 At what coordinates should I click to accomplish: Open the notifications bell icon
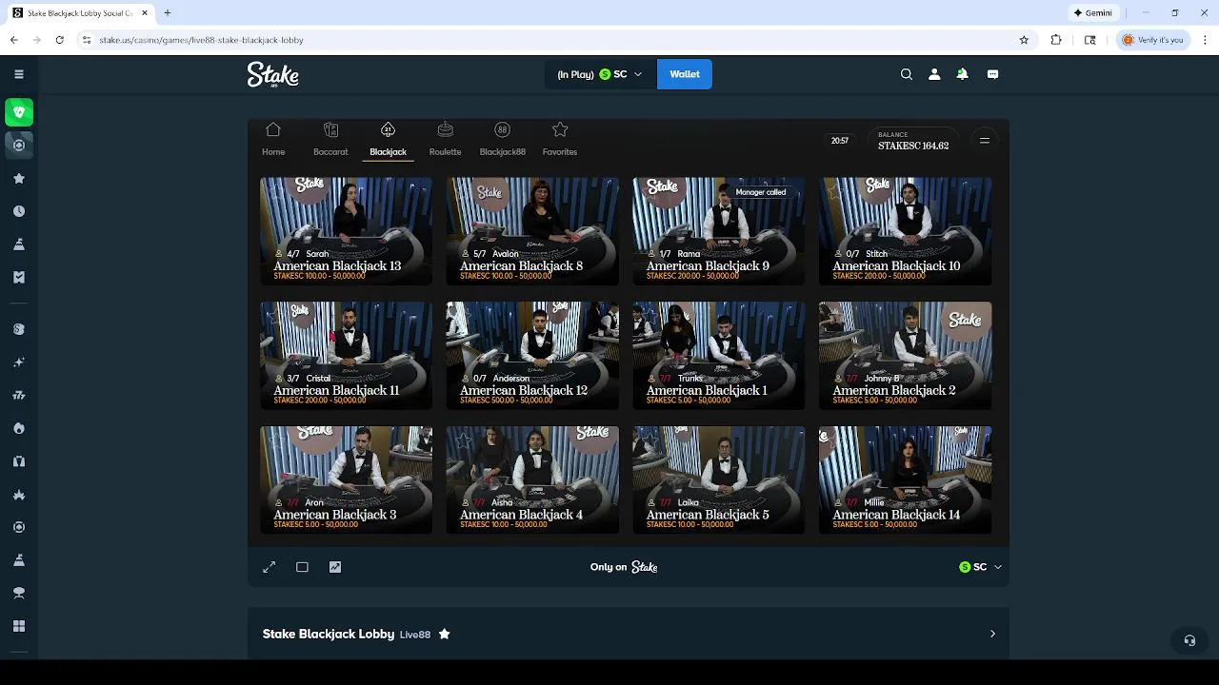pyautogui.click(x=962, y=74)
